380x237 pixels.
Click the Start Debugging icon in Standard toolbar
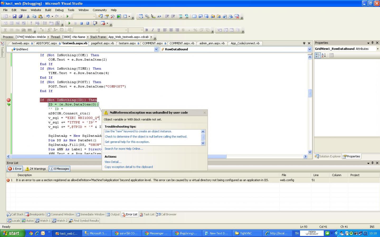[68, 16]
